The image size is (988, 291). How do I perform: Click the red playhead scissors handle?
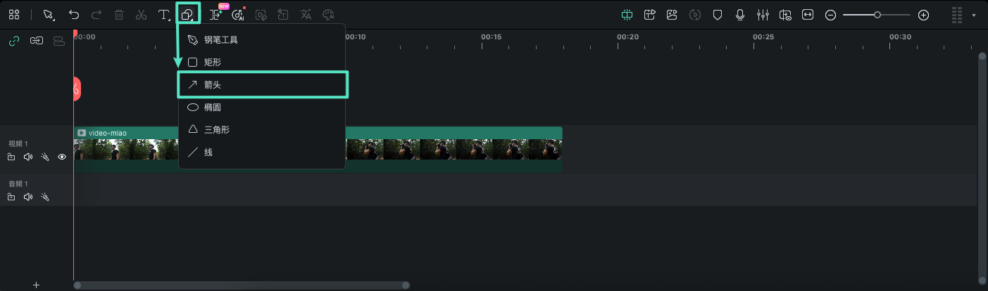(76, 89)
